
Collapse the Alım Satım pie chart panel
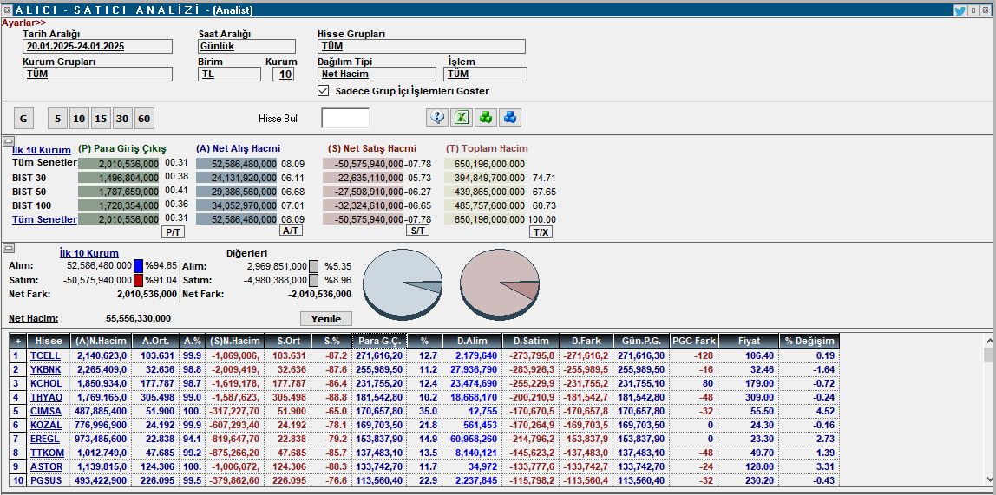tap(8, 248)
